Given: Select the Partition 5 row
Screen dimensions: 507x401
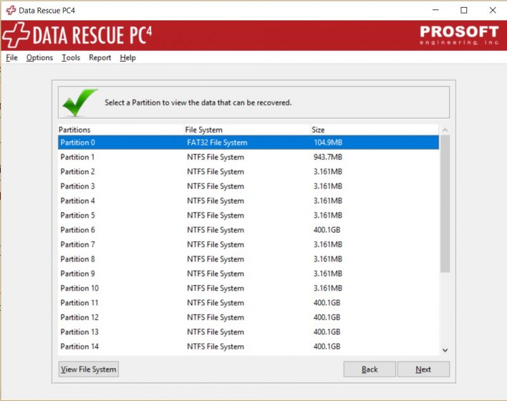Looking at the screenshot, I should click(248, 215).
